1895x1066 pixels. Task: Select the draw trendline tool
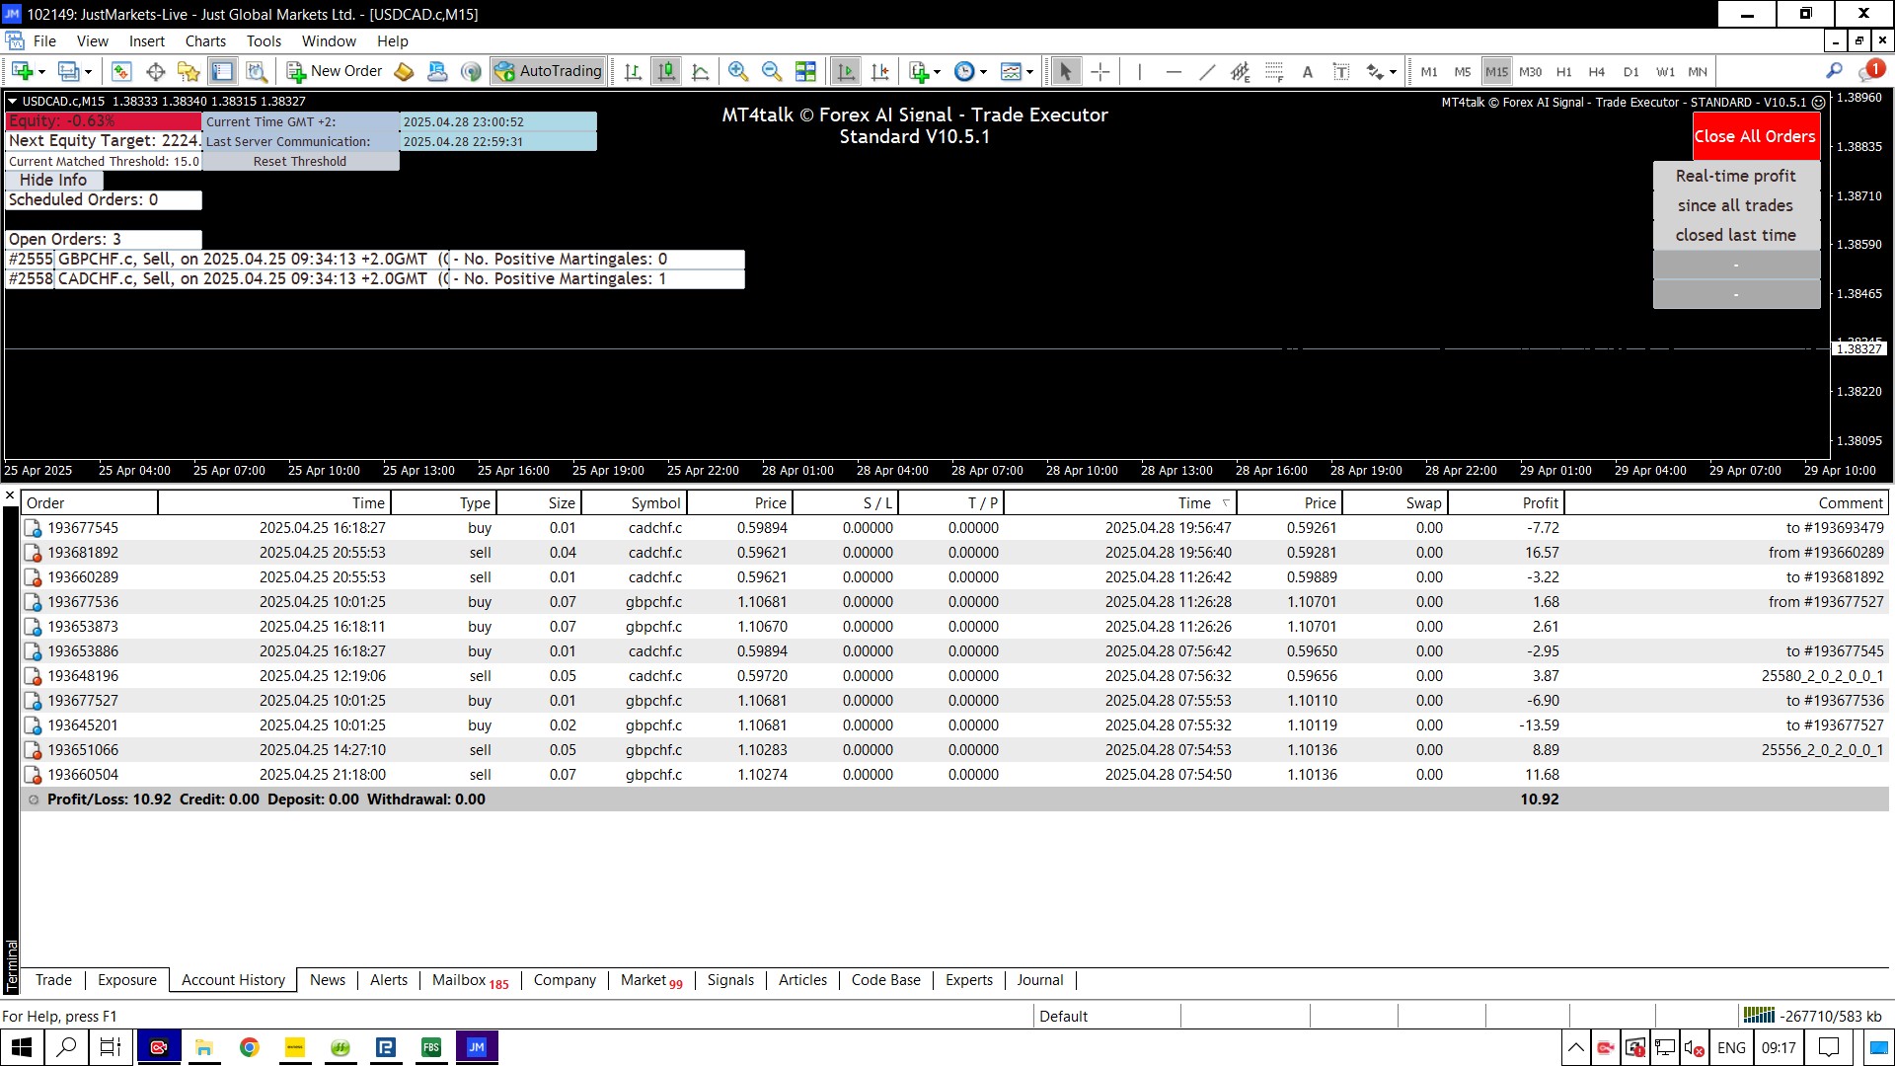pos(1207,71)
